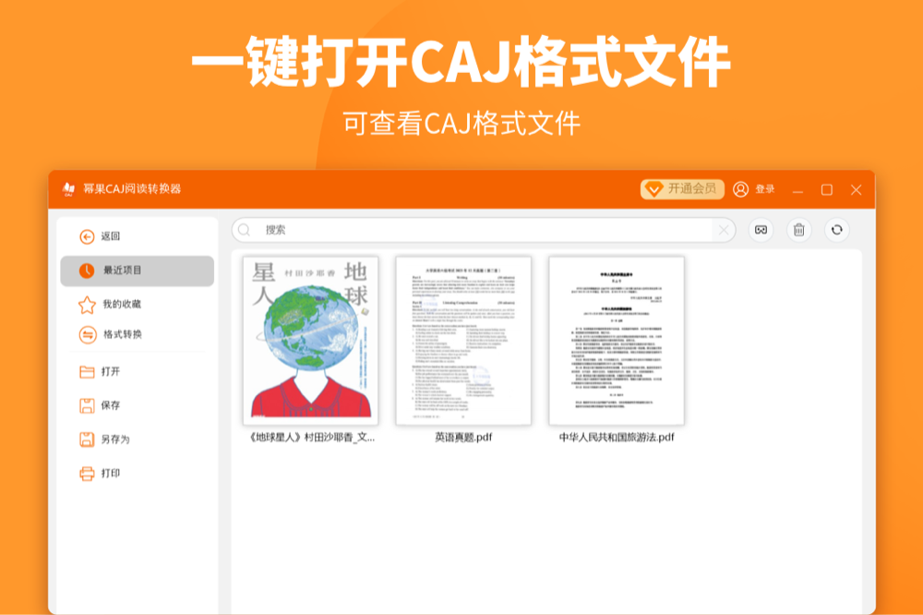Viewport: 923px width, 615px height.
Task: Click the user avatar icon next to 登录
Action: click(739, 188)
